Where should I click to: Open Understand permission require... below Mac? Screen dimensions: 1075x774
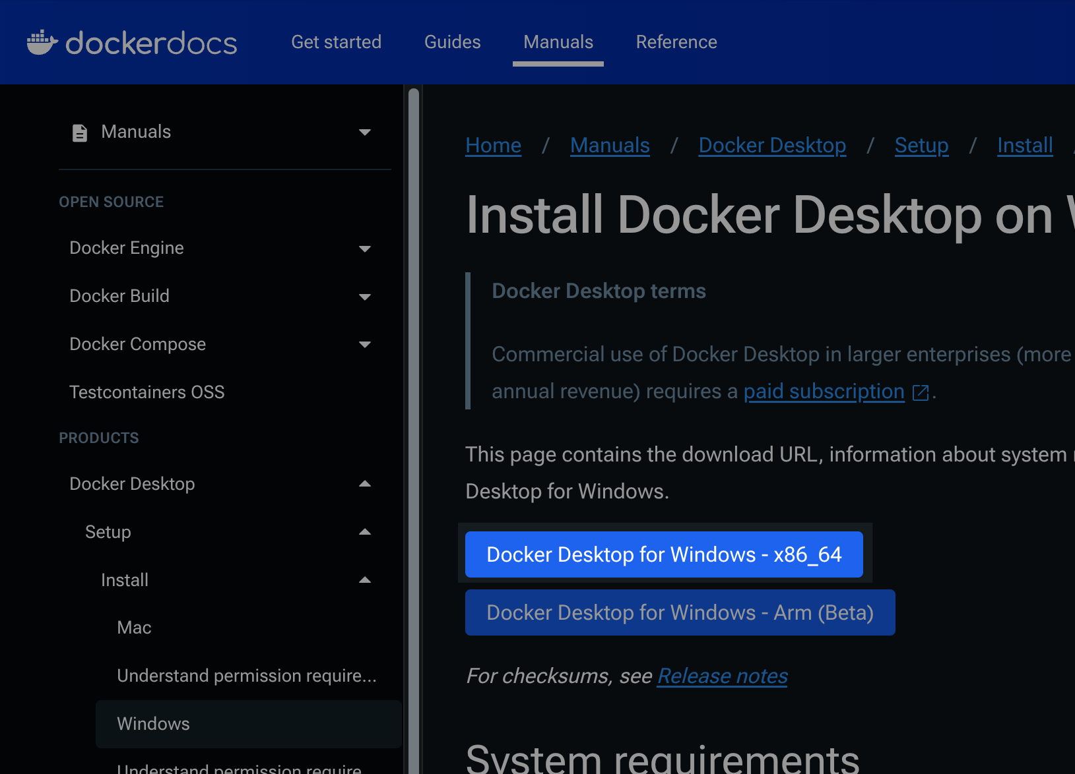(x=247, y=676)
